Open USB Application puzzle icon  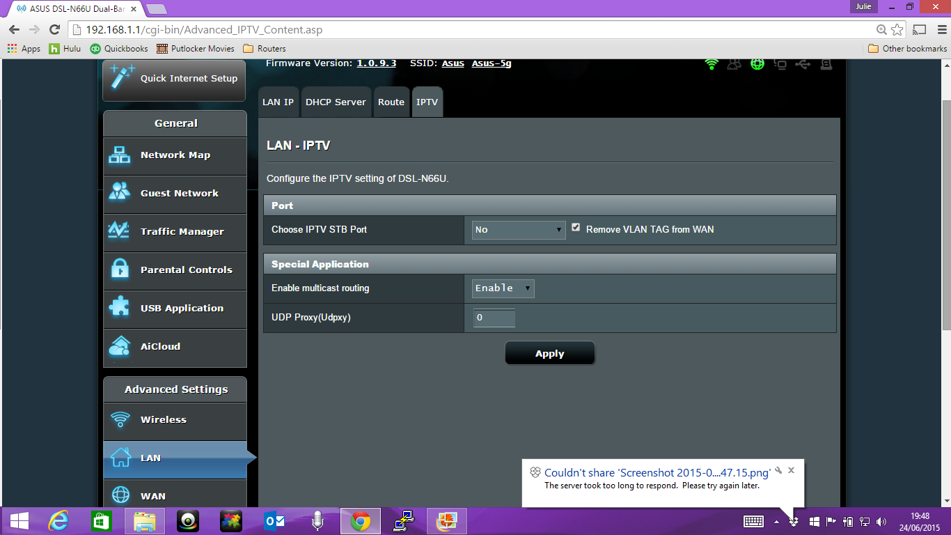click(x=120, y=308)
